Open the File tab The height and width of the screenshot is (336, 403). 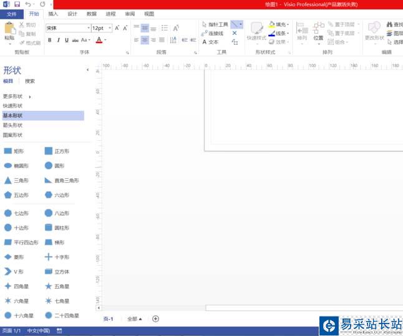coord(12,14)
